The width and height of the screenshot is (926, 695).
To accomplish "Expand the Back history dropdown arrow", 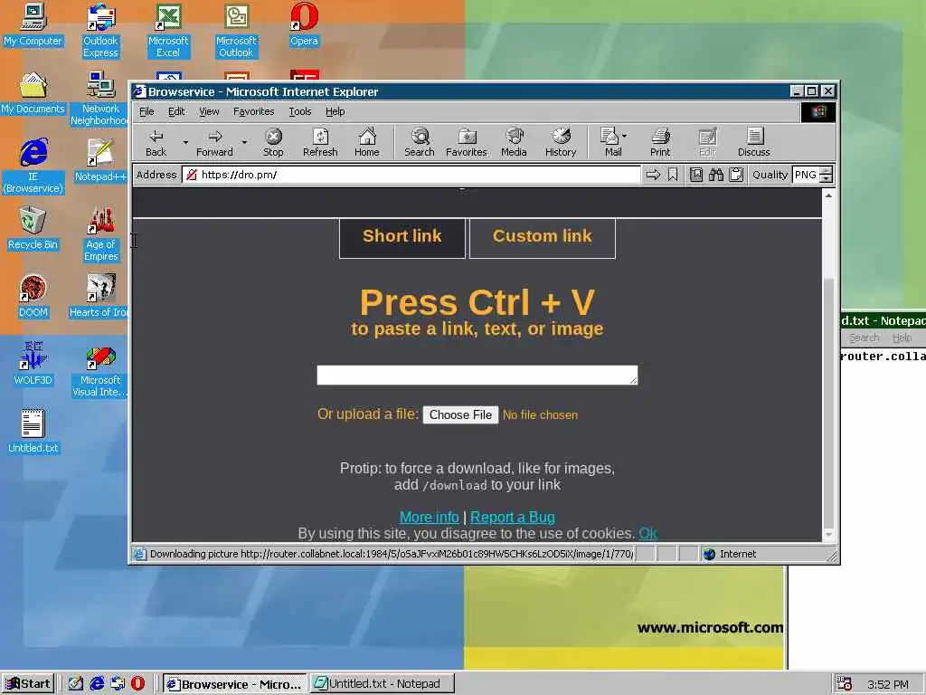I will [x=185, y=142].
